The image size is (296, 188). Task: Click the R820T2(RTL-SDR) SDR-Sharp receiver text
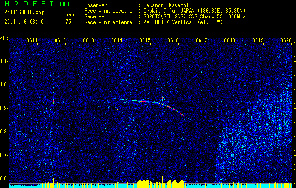[194, 16]
